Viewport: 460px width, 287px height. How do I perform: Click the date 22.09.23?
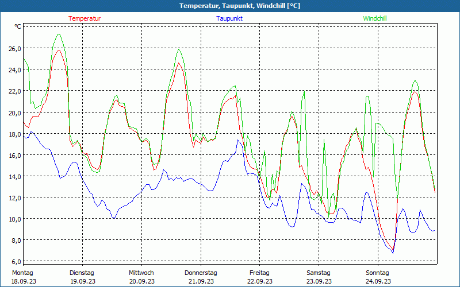260,281
